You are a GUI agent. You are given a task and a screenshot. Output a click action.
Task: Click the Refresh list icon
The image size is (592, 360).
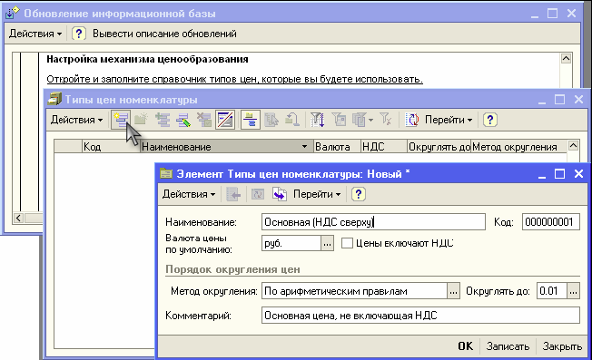click(412, 120)
